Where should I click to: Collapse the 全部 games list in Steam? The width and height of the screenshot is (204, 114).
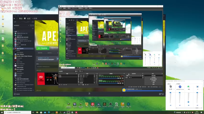click(14, 31)
